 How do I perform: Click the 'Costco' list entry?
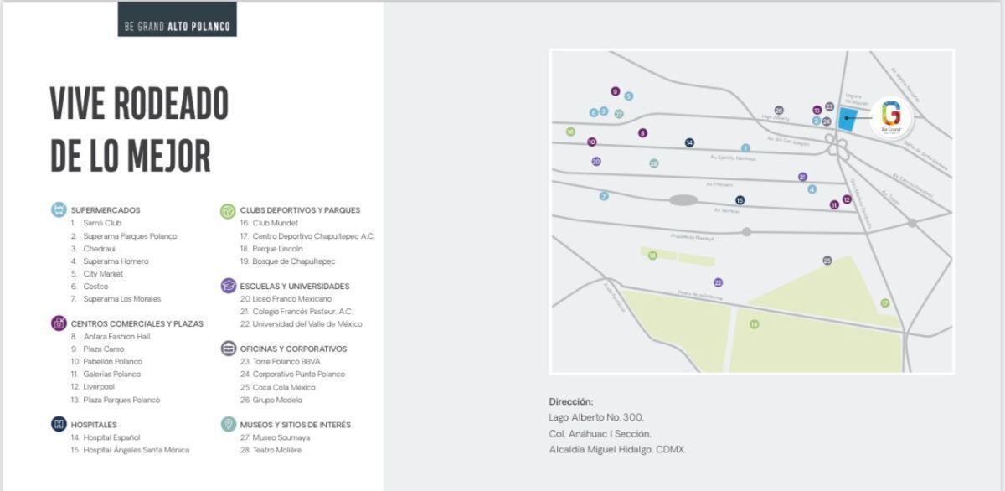point(90,287)
